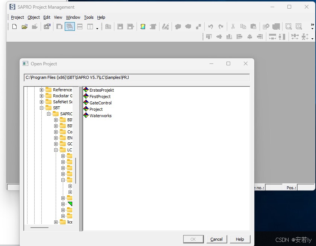Open the Object menu
The width and height of the screenshot is (316, 246).
(33, 17)
